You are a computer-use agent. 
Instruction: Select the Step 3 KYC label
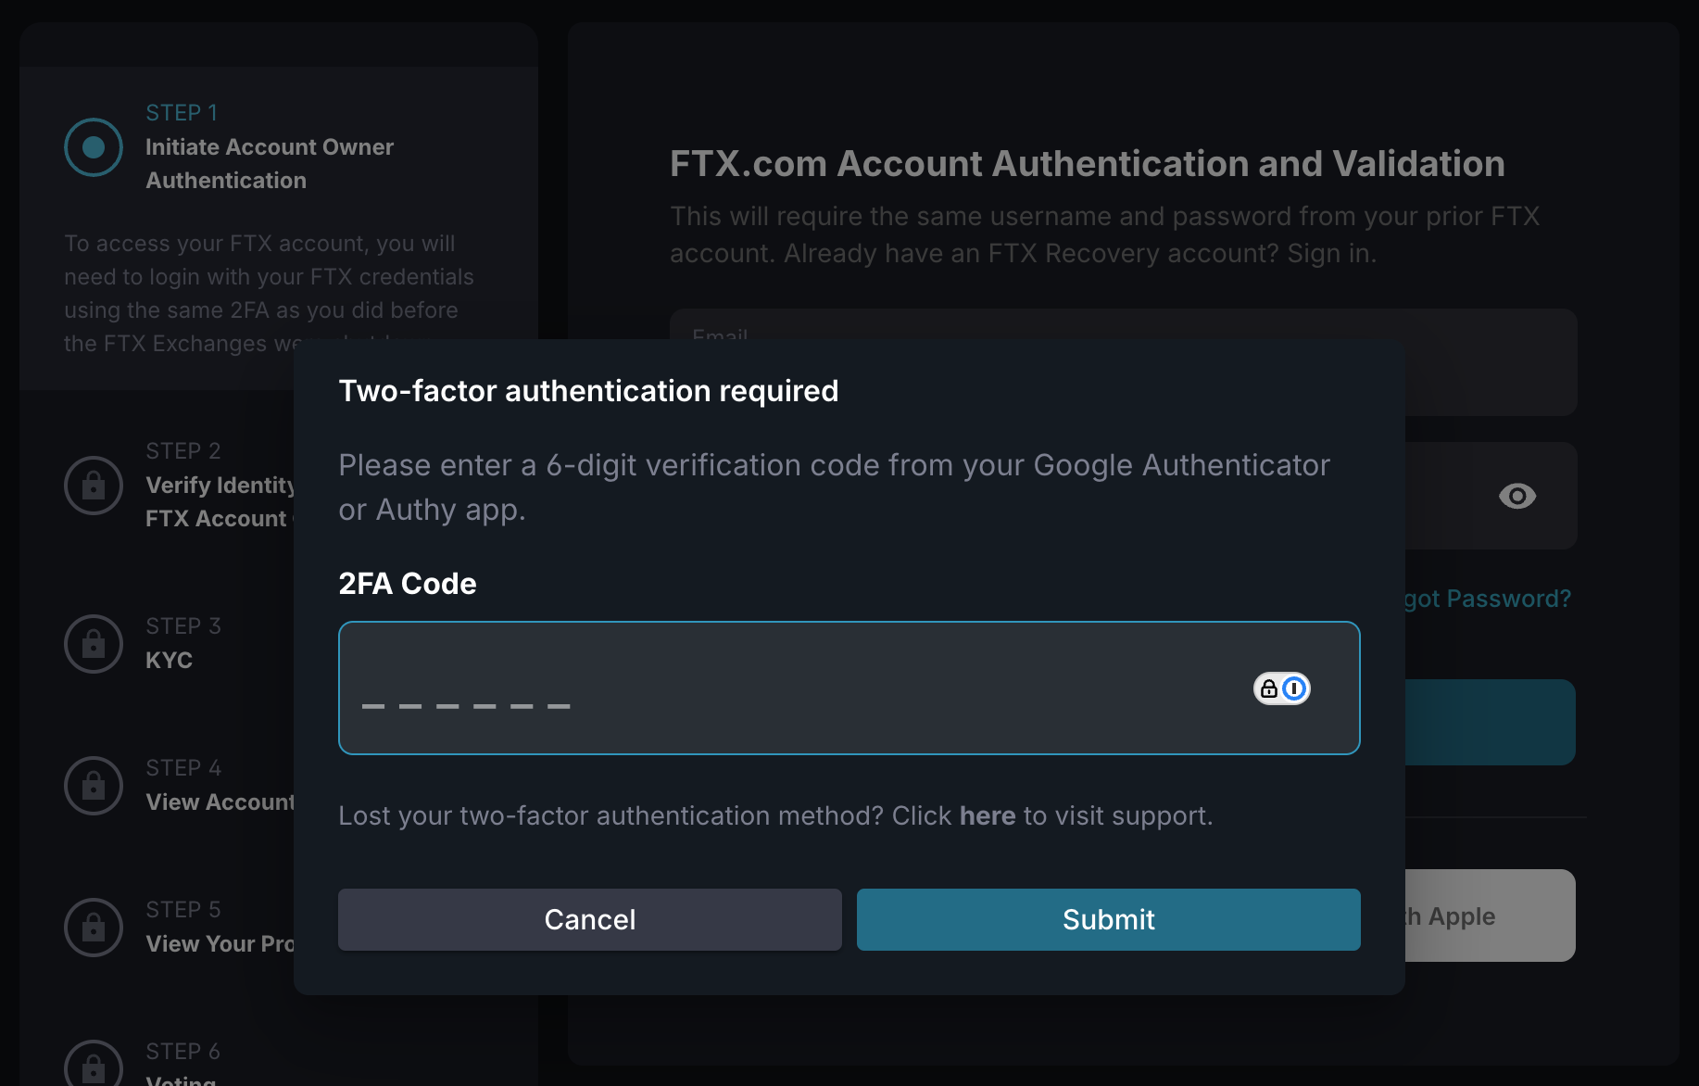coord(170,660)
